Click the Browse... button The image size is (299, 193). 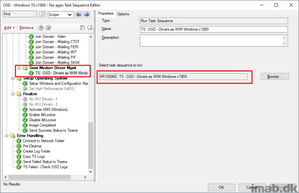(274, 77)
